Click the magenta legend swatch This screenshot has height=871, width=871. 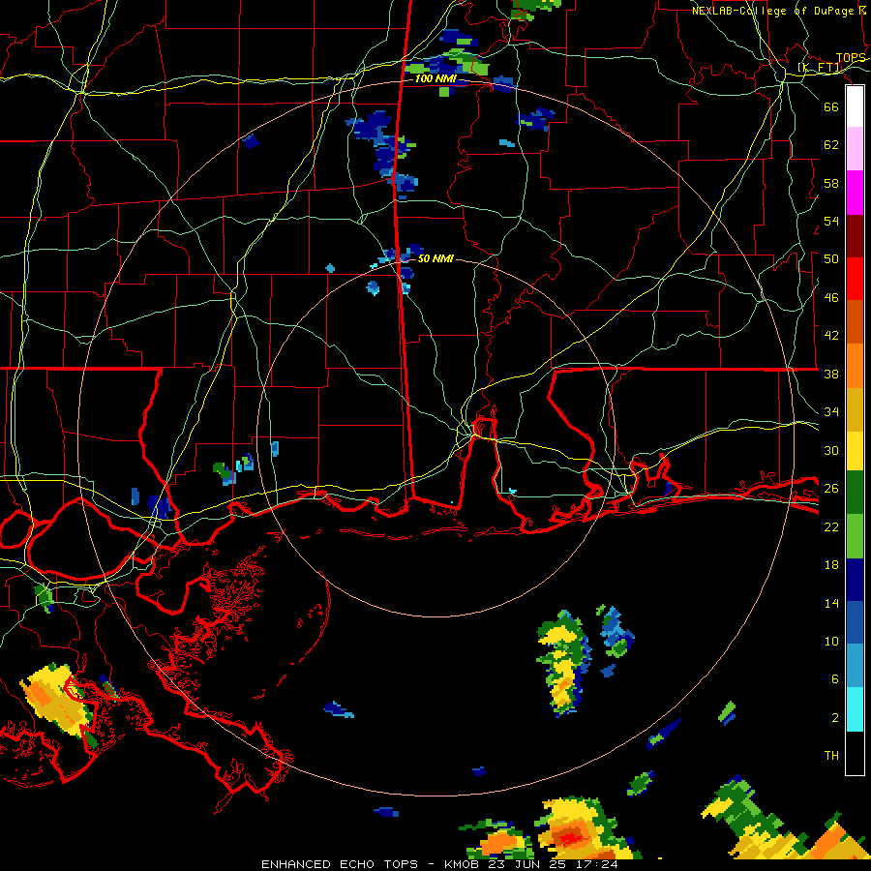point(855,193)
